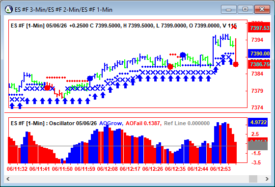This screenshot has height=187, width=275.
Task: Click the application logo icon in title bar
Action: 9,9
